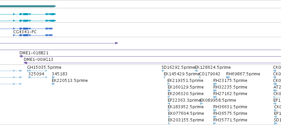Open the EK160129.5prime EST label

(x=186, y=87)
